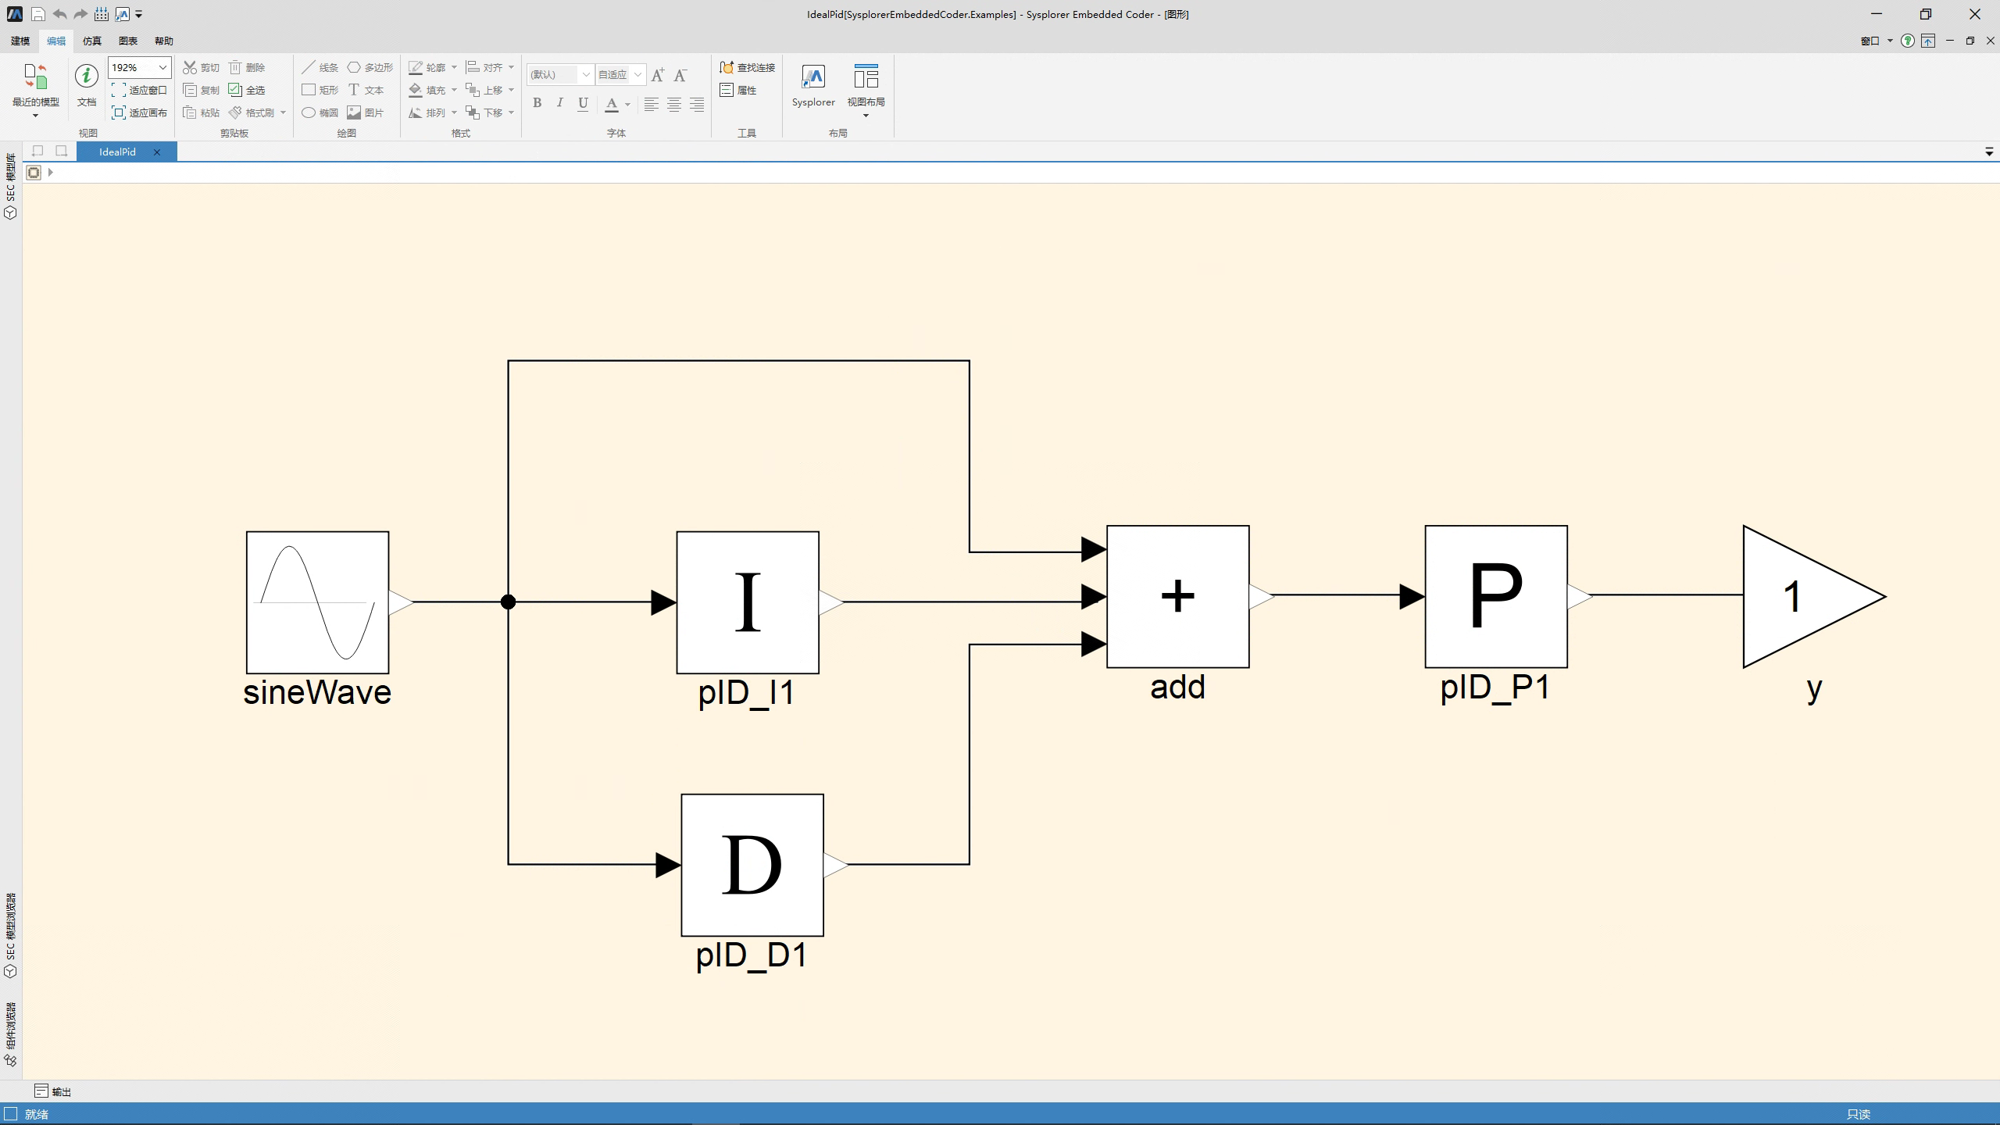Screen dimensions: 2000x1125
Task: Click 全选 select all button
Action: (x=247, y=91)
